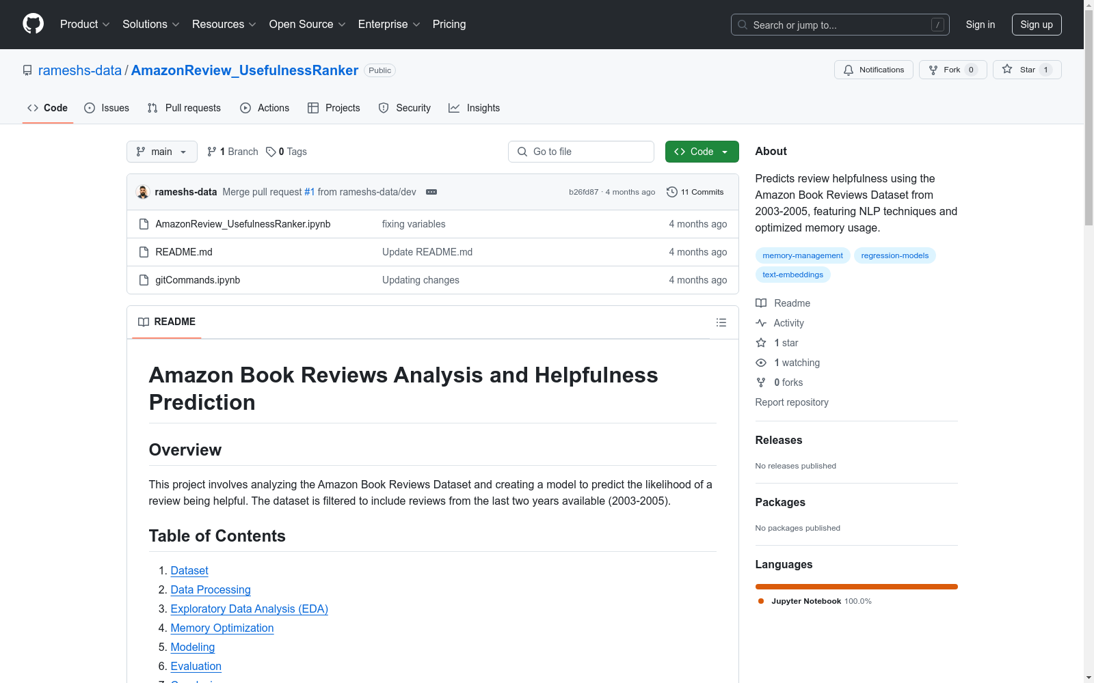The image size is (1094, 683).
Task: Switch to the Pull requests tab
Action: (183, 107)
